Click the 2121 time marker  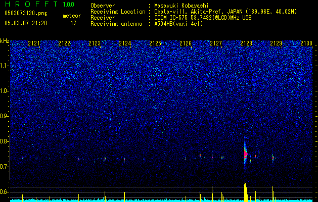click(34, 43)
